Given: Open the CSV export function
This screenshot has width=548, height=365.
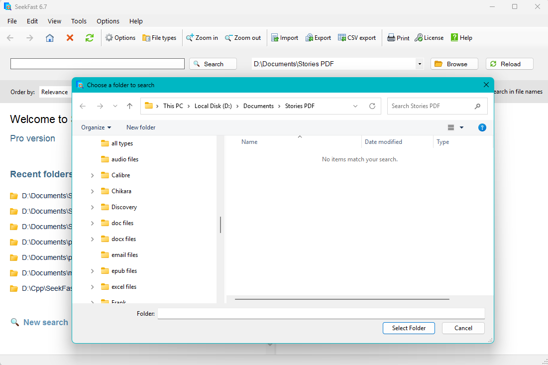Looking at the screenshot, I should [x=356, y=37].
